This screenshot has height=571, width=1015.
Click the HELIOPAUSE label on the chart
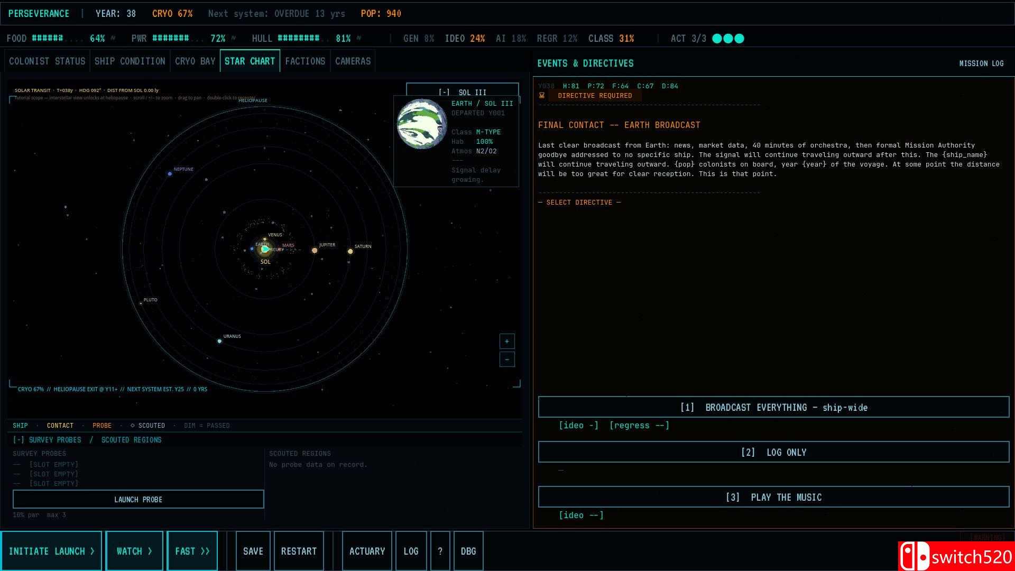[x=253, y=100]
